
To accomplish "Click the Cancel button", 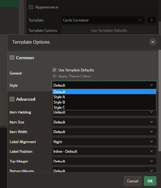I will tap(133, 181).
